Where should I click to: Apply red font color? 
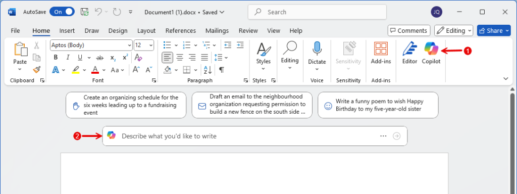click(x=95, y=70)
